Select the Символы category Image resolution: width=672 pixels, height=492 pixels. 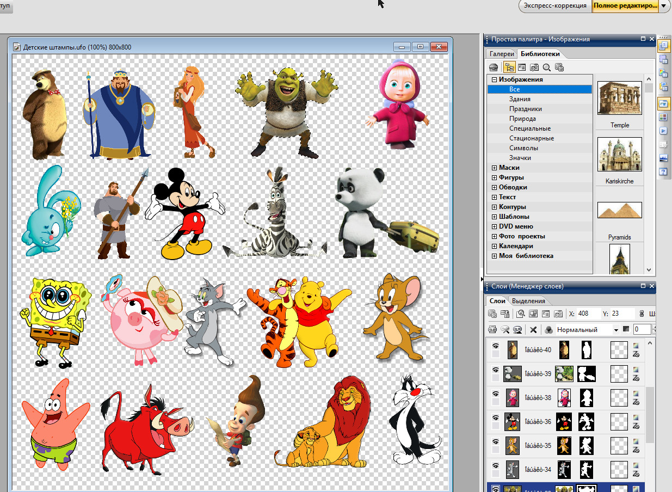[x=540, y=148]
